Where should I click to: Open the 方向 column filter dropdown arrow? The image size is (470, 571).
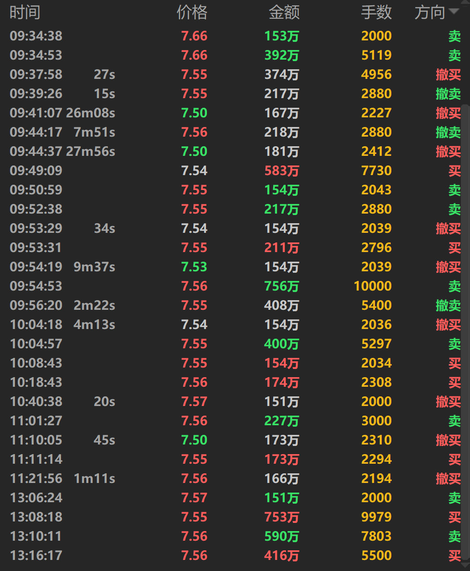point(453,11)
